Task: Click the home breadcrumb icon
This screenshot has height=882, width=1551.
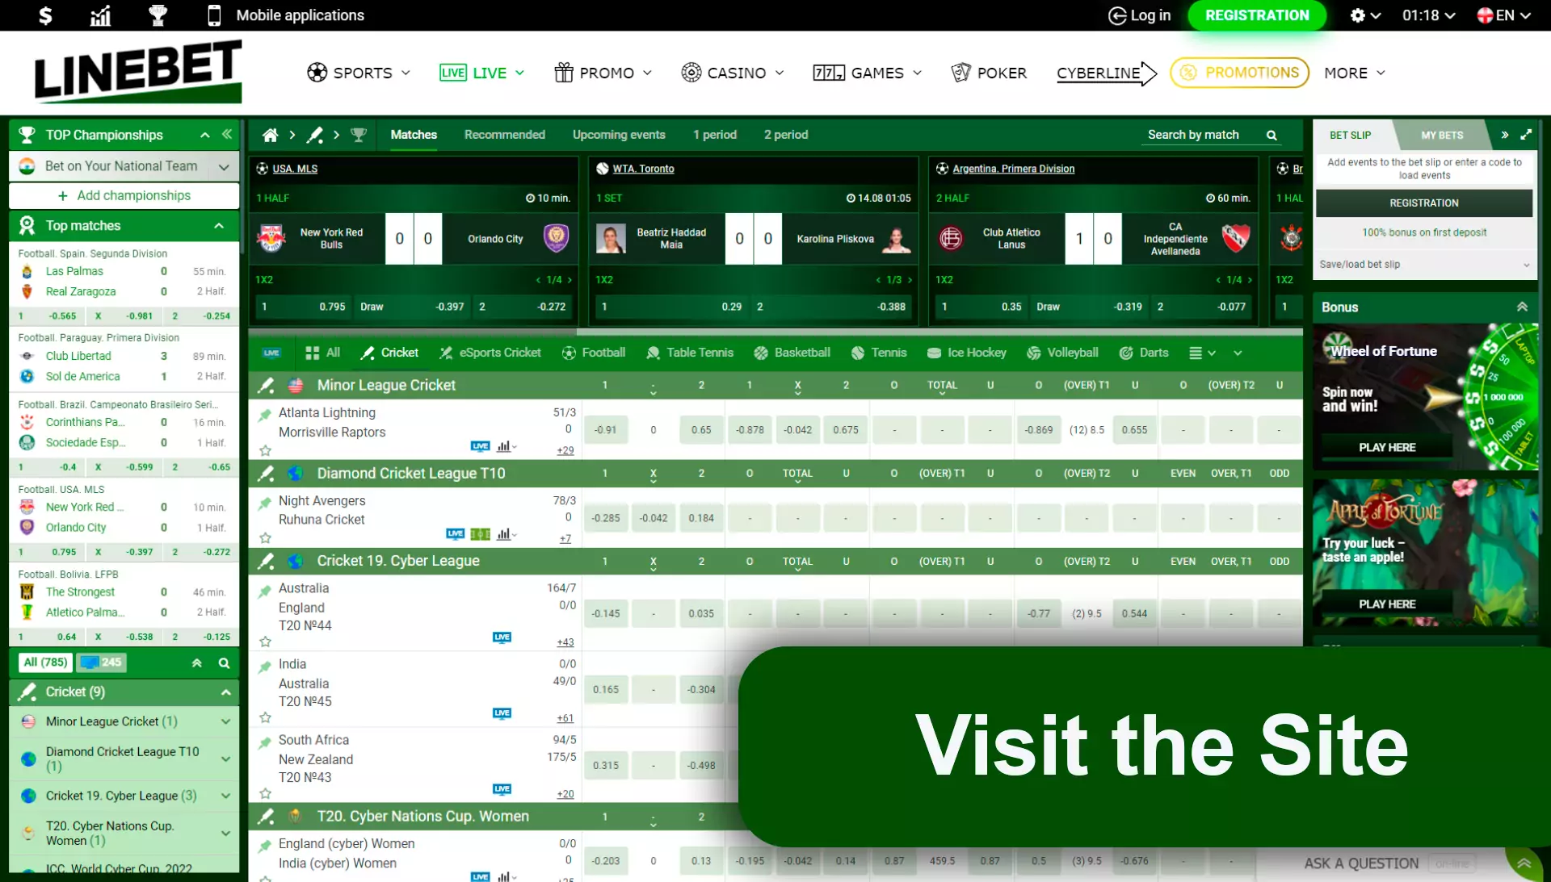Action: click(x=270, y=135)
